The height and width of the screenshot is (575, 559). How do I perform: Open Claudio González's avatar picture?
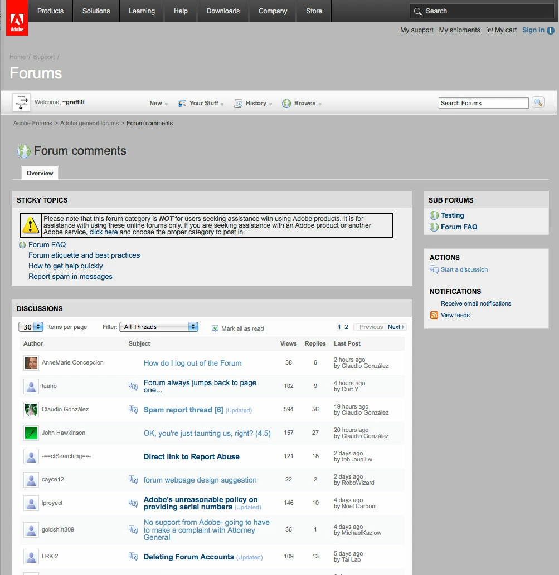click(x=31, y=409)
